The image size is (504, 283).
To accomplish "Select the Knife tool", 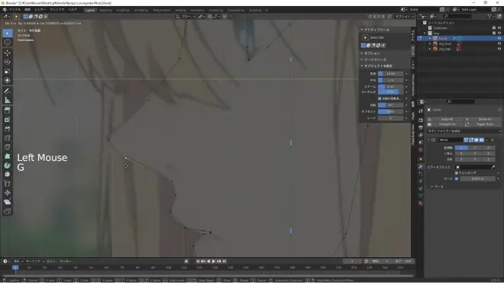I will [x=8, y=147].
